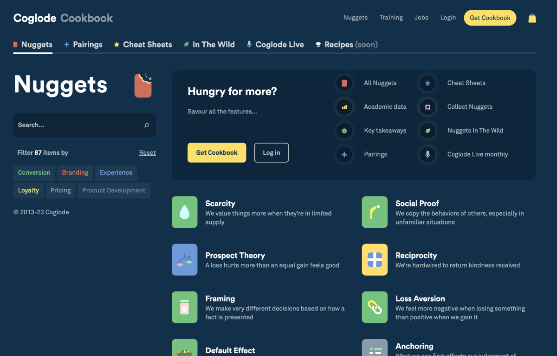
Task: Click the 'Filter 87 items by' text
Action: pyautogui.click(x=43, y=152)
